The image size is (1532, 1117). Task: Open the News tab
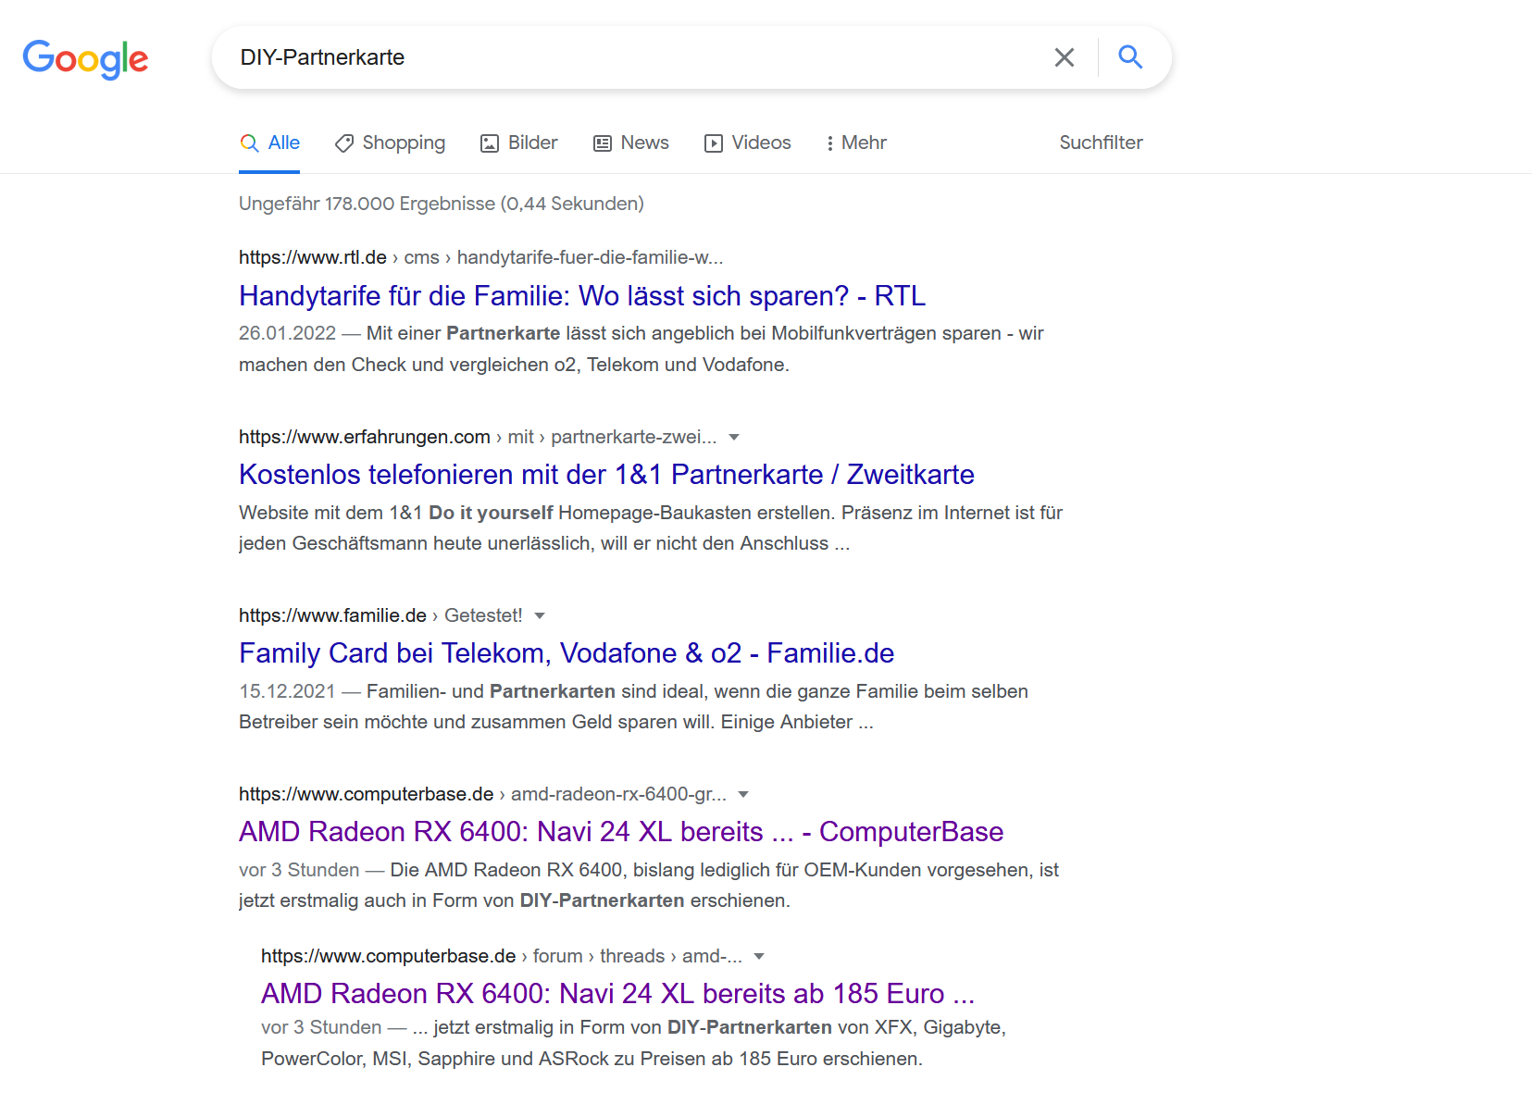point(631,143)
